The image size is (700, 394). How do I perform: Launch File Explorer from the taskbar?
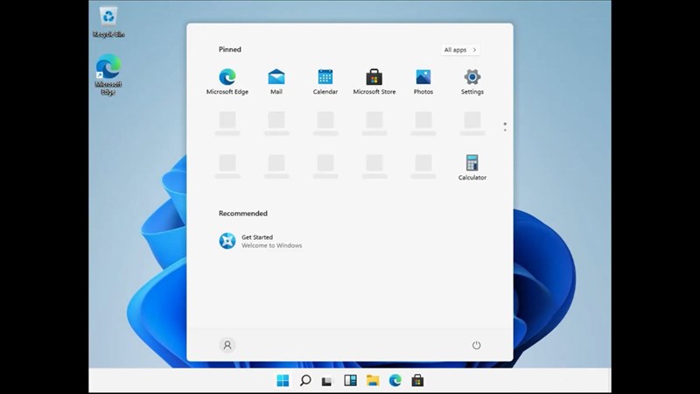pyautogui.click(x=373, y=380)
